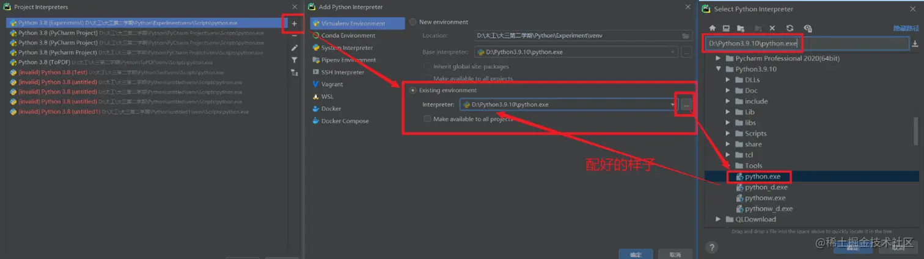This screenshot has height=259, width=924.
Task: Click the question mark help icon
Action: click(x=712, y=247)
